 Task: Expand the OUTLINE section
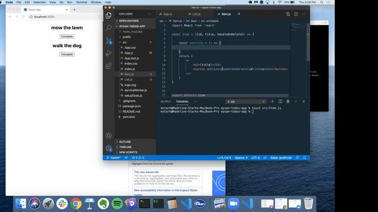(135, 142)
